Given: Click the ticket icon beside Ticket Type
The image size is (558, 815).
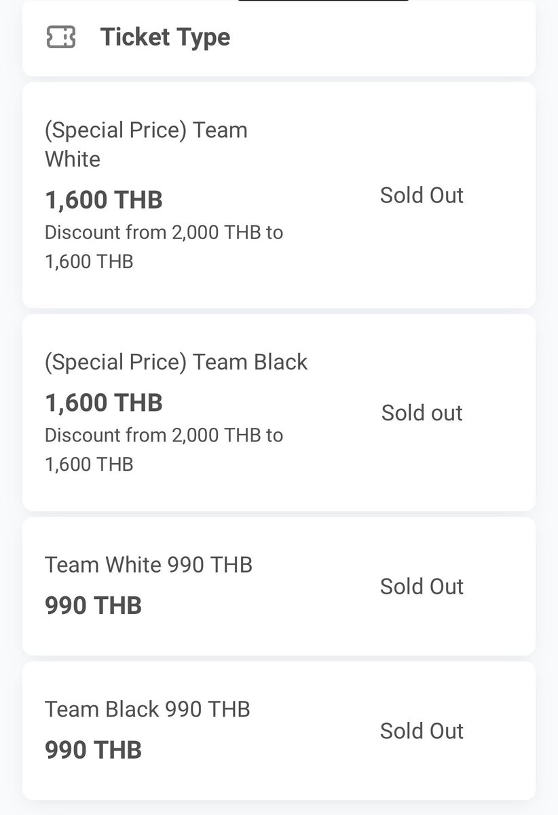Looking at the screenshot, I should [60, 37].
